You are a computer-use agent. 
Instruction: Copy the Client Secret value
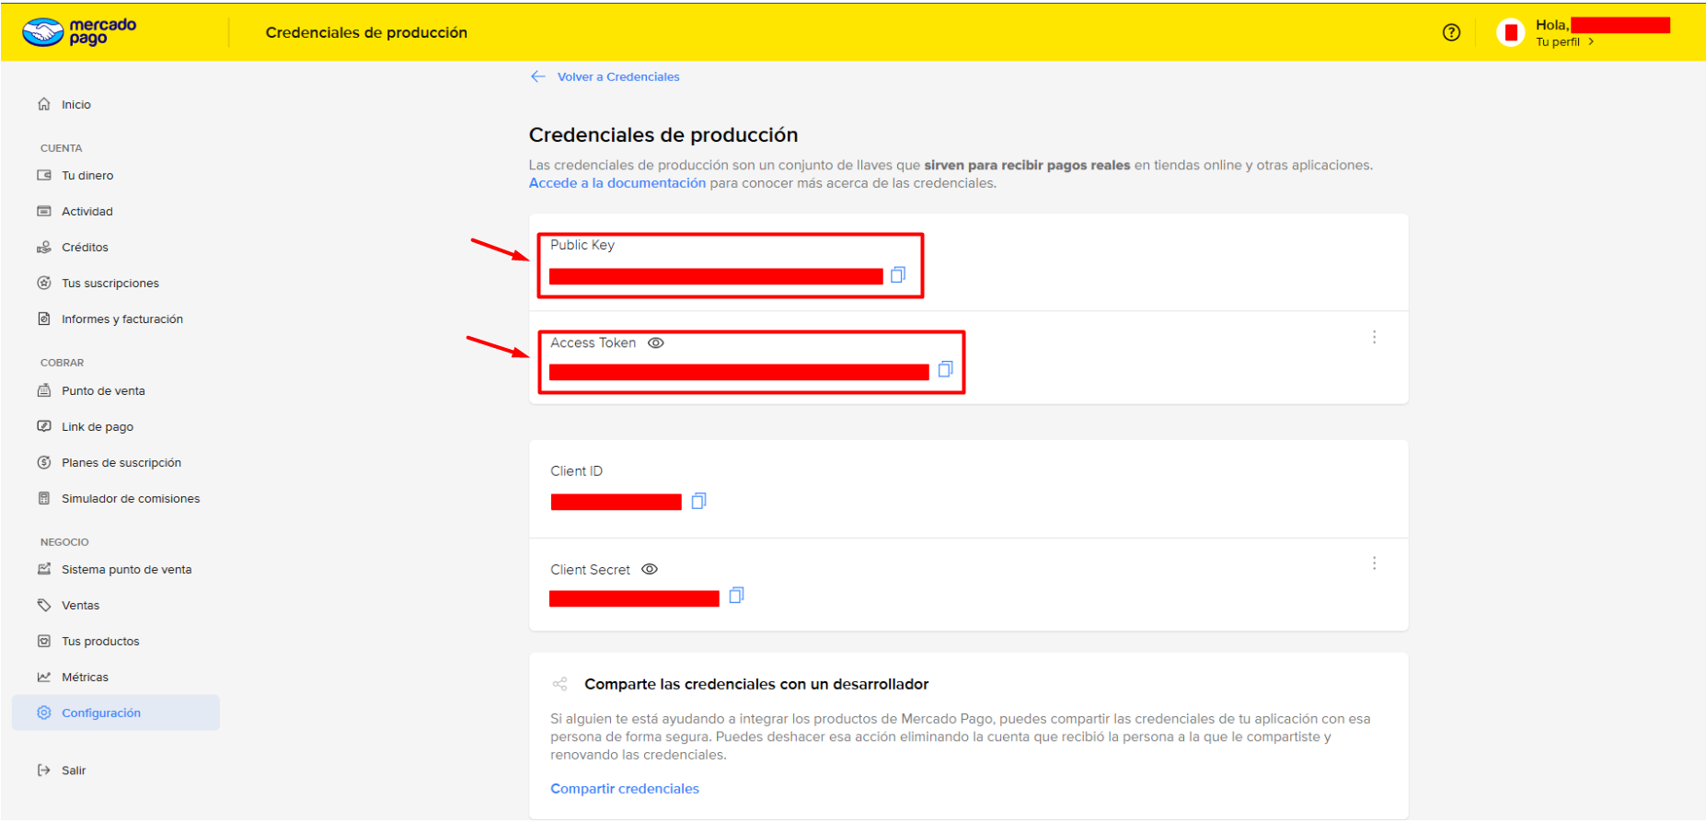tap(736, 596)
